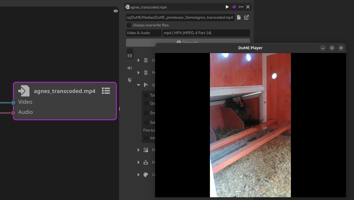
Task: Click the list icon on agnes_transcoded.mp4 node
Action: tap(106, 91)
